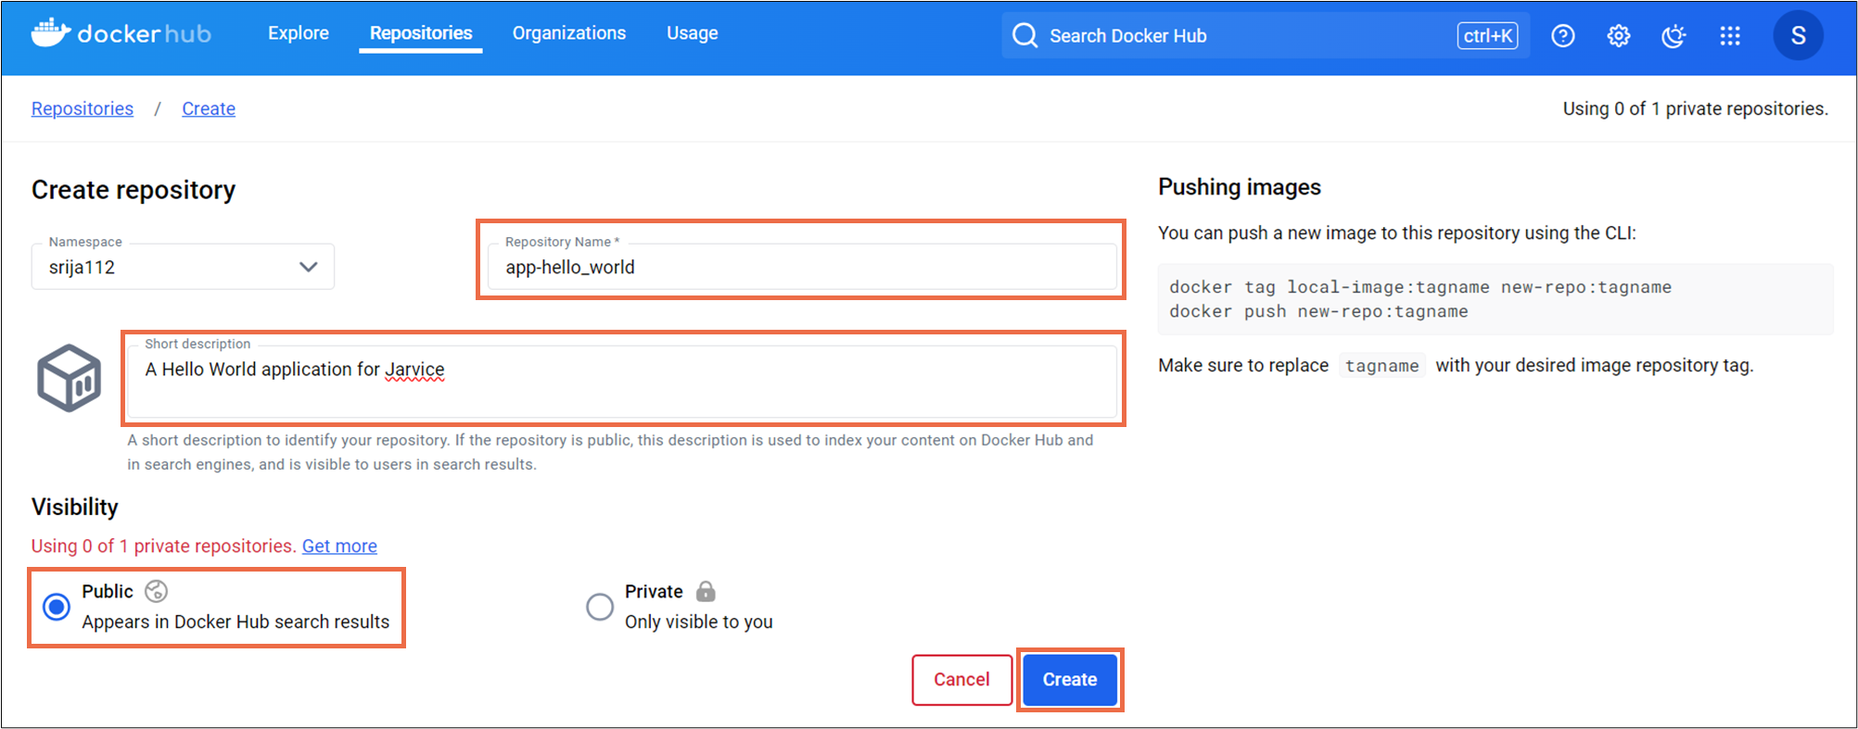Open the user avatar S menu
The width and height of the screenshot is (1858, 729).
1798,36
